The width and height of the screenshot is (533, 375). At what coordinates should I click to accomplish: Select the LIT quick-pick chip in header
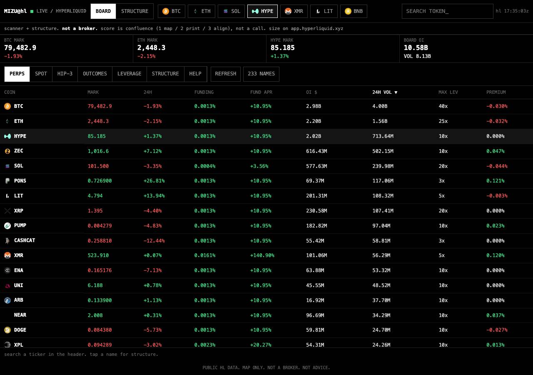[324, 11]
